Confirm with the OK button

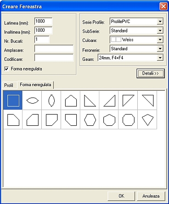[x=121, y=196]
